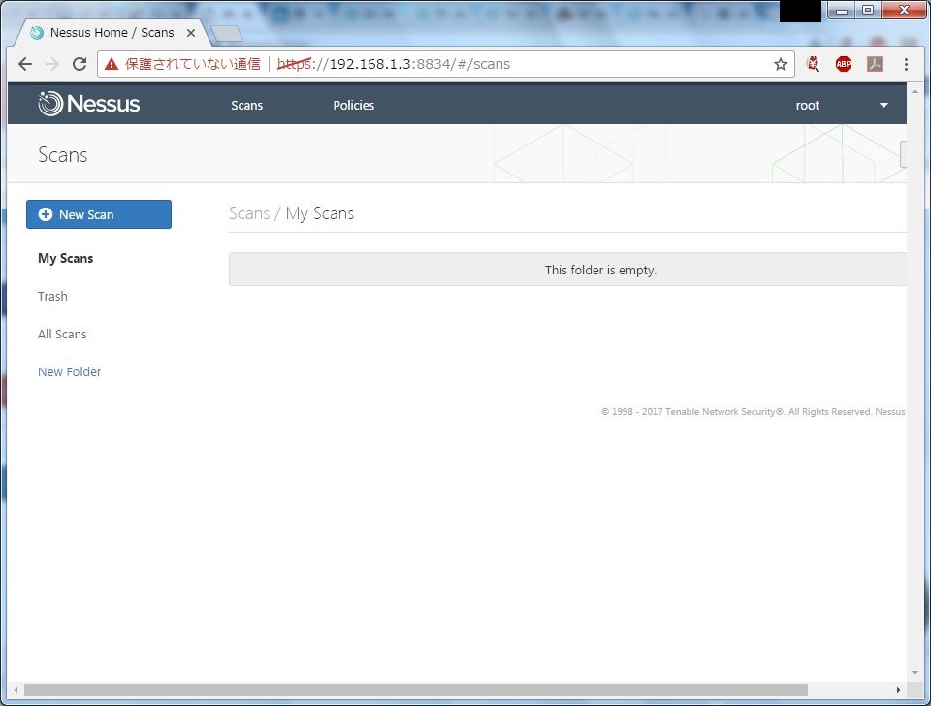Open the Policies menu in header
The image size is (931, 706).
tap(354, 105)
